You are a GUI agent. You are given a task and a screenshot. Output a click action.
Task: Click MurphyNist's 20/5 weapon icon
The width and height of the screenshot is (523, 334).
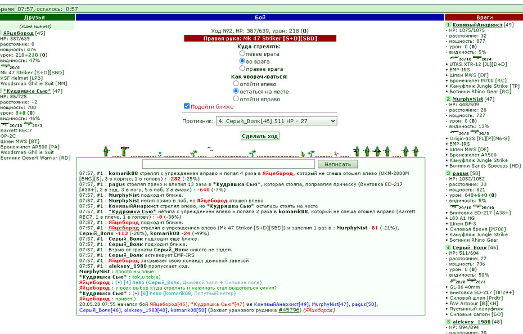pyautogui.click(x=475, y=133)
